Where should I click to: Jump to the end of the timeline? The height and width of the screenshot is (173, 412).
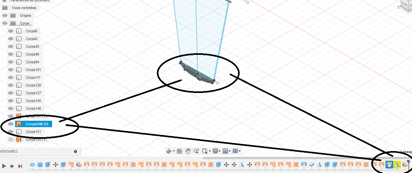point(20,166)
